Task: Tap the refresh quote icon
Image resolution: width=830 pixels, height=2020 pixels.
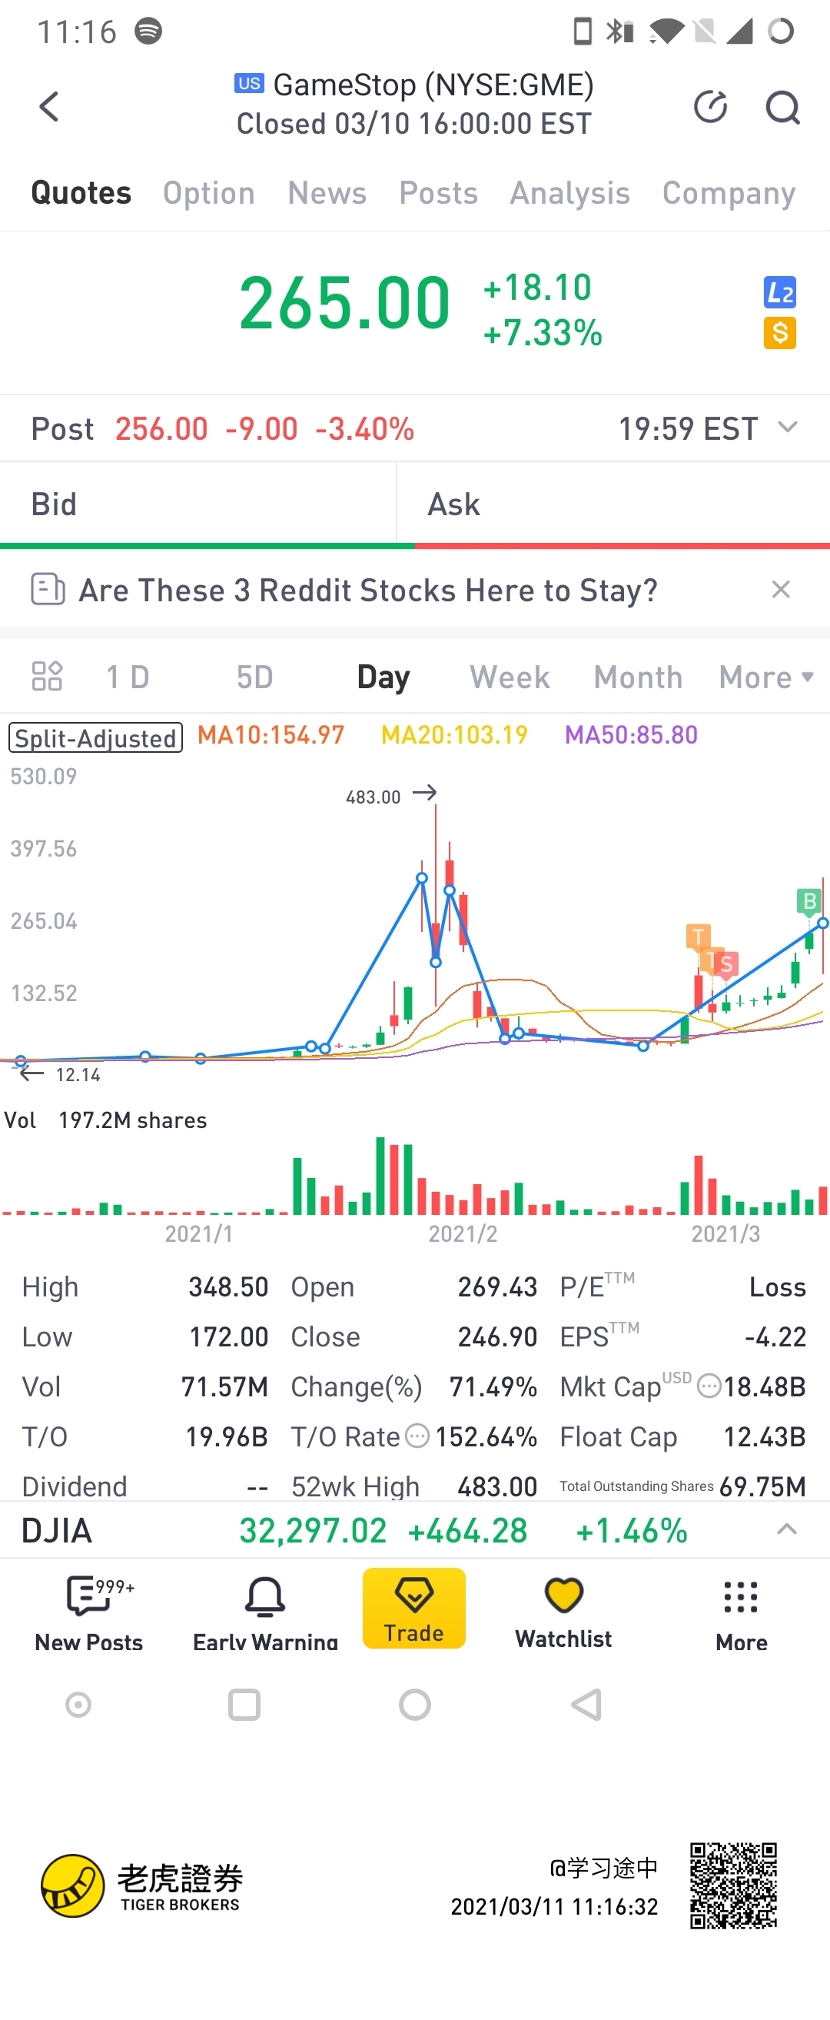Action: [710, 107]
